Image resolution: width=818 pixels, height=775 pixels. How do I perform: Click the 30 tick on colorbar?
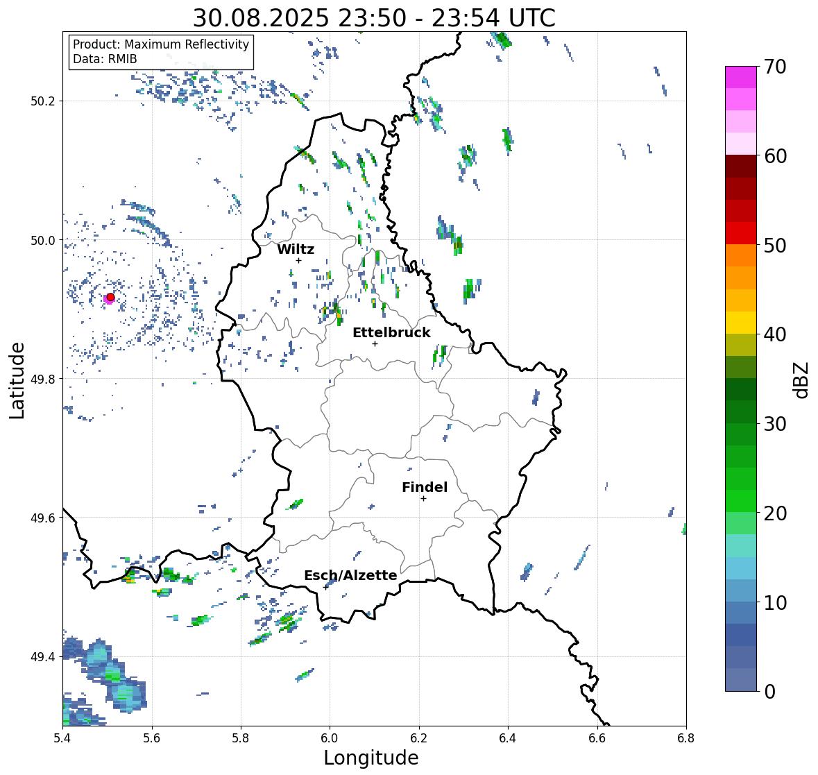pos(775,423)
